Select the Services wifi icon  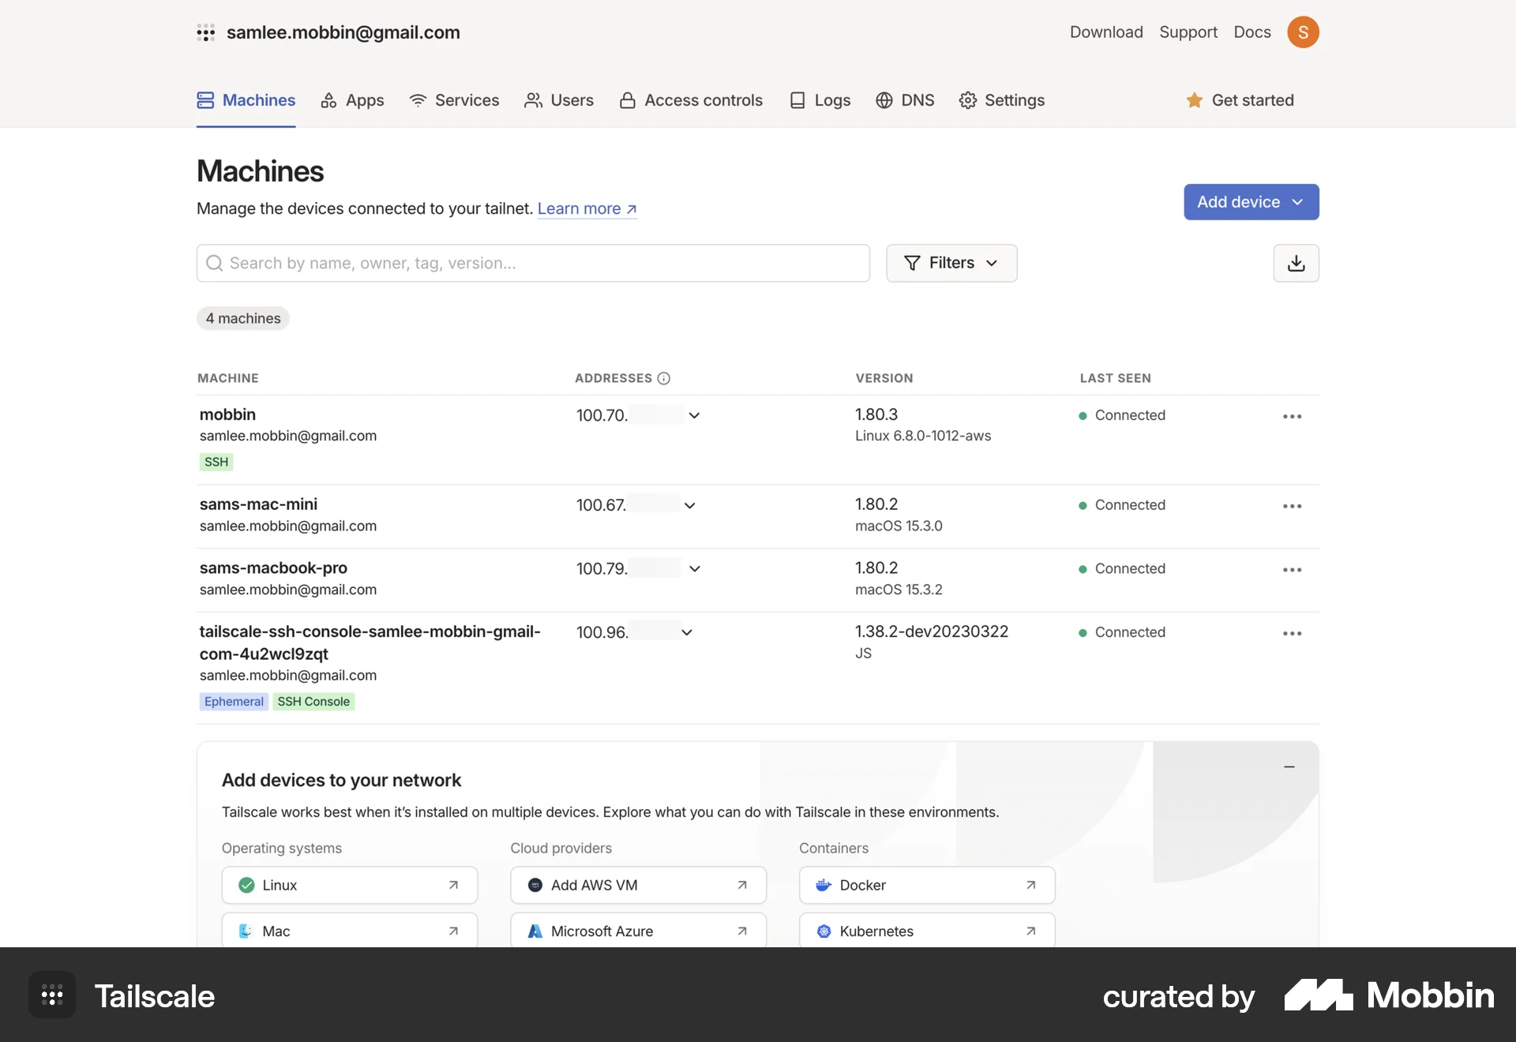click(x=418, y=100)
